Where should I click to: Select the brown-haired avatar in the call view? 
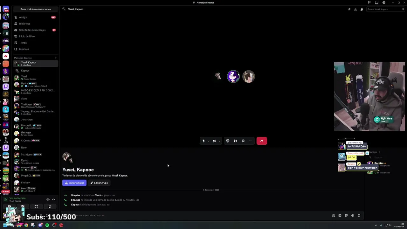(249, 77)
